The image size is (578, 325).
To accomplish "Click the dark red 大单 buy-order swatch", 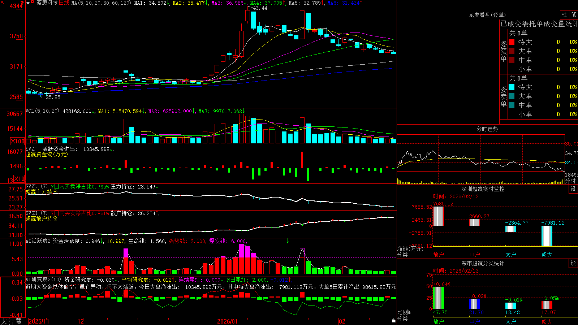I will (x=512, y=51).
